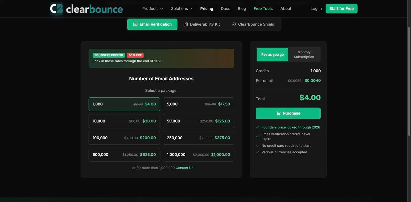This screenshot has width=411, height=202.
Task: Open the Pricing page link
Action: pyautogui.click(x=207, y=9)
